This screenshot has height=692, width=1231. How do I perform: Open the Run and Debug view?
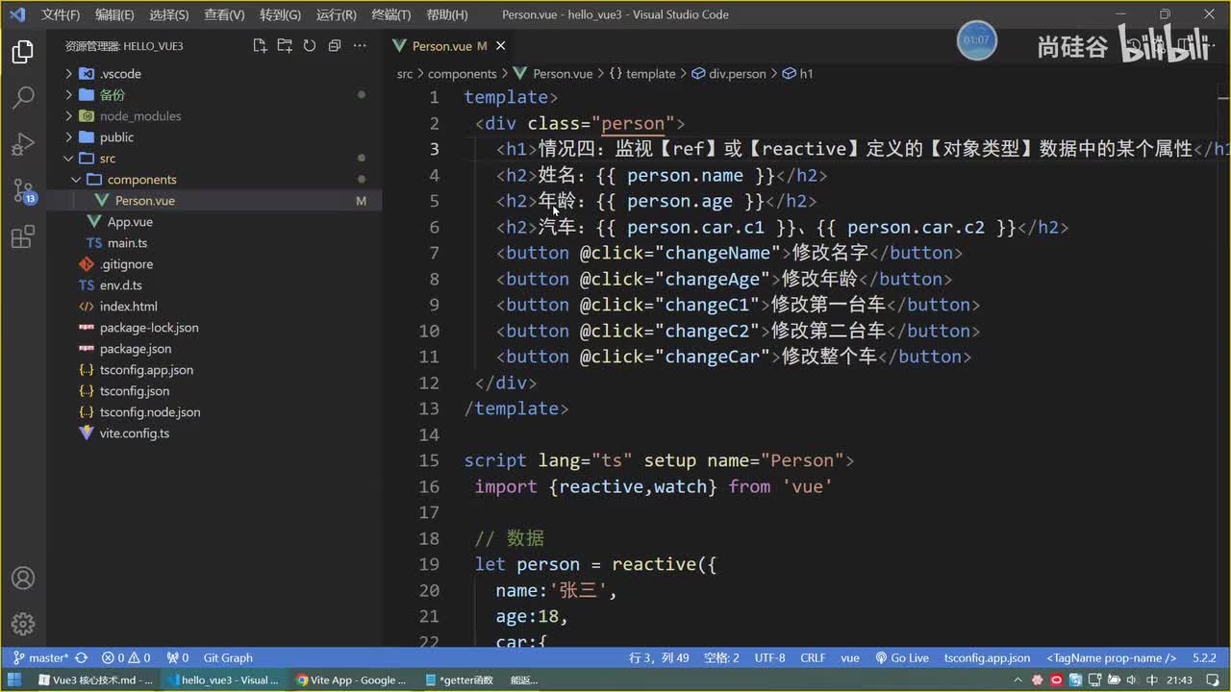point(23,144)
